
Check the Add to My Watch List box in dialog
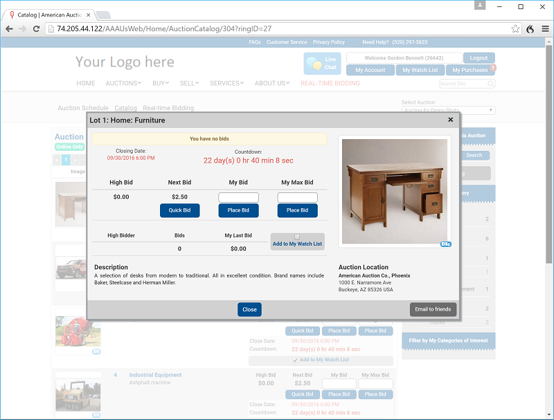pyautogui.click(x=297, y=237)
